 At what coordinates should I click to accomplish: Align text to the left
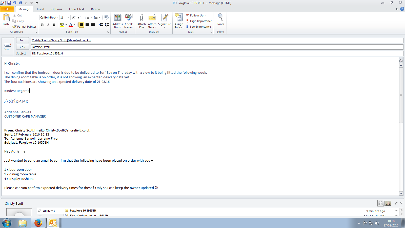(x=81, y=25)
